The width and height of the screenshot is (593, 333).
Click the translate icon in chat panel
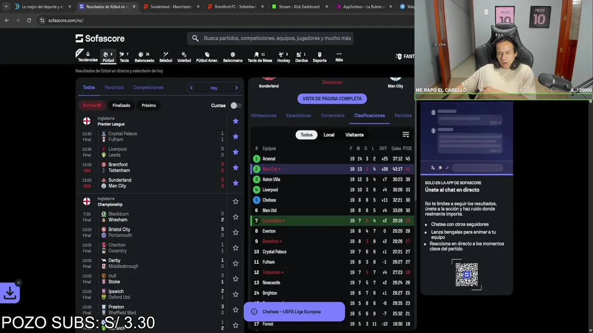pyautogui.click(x=433, y=168)
